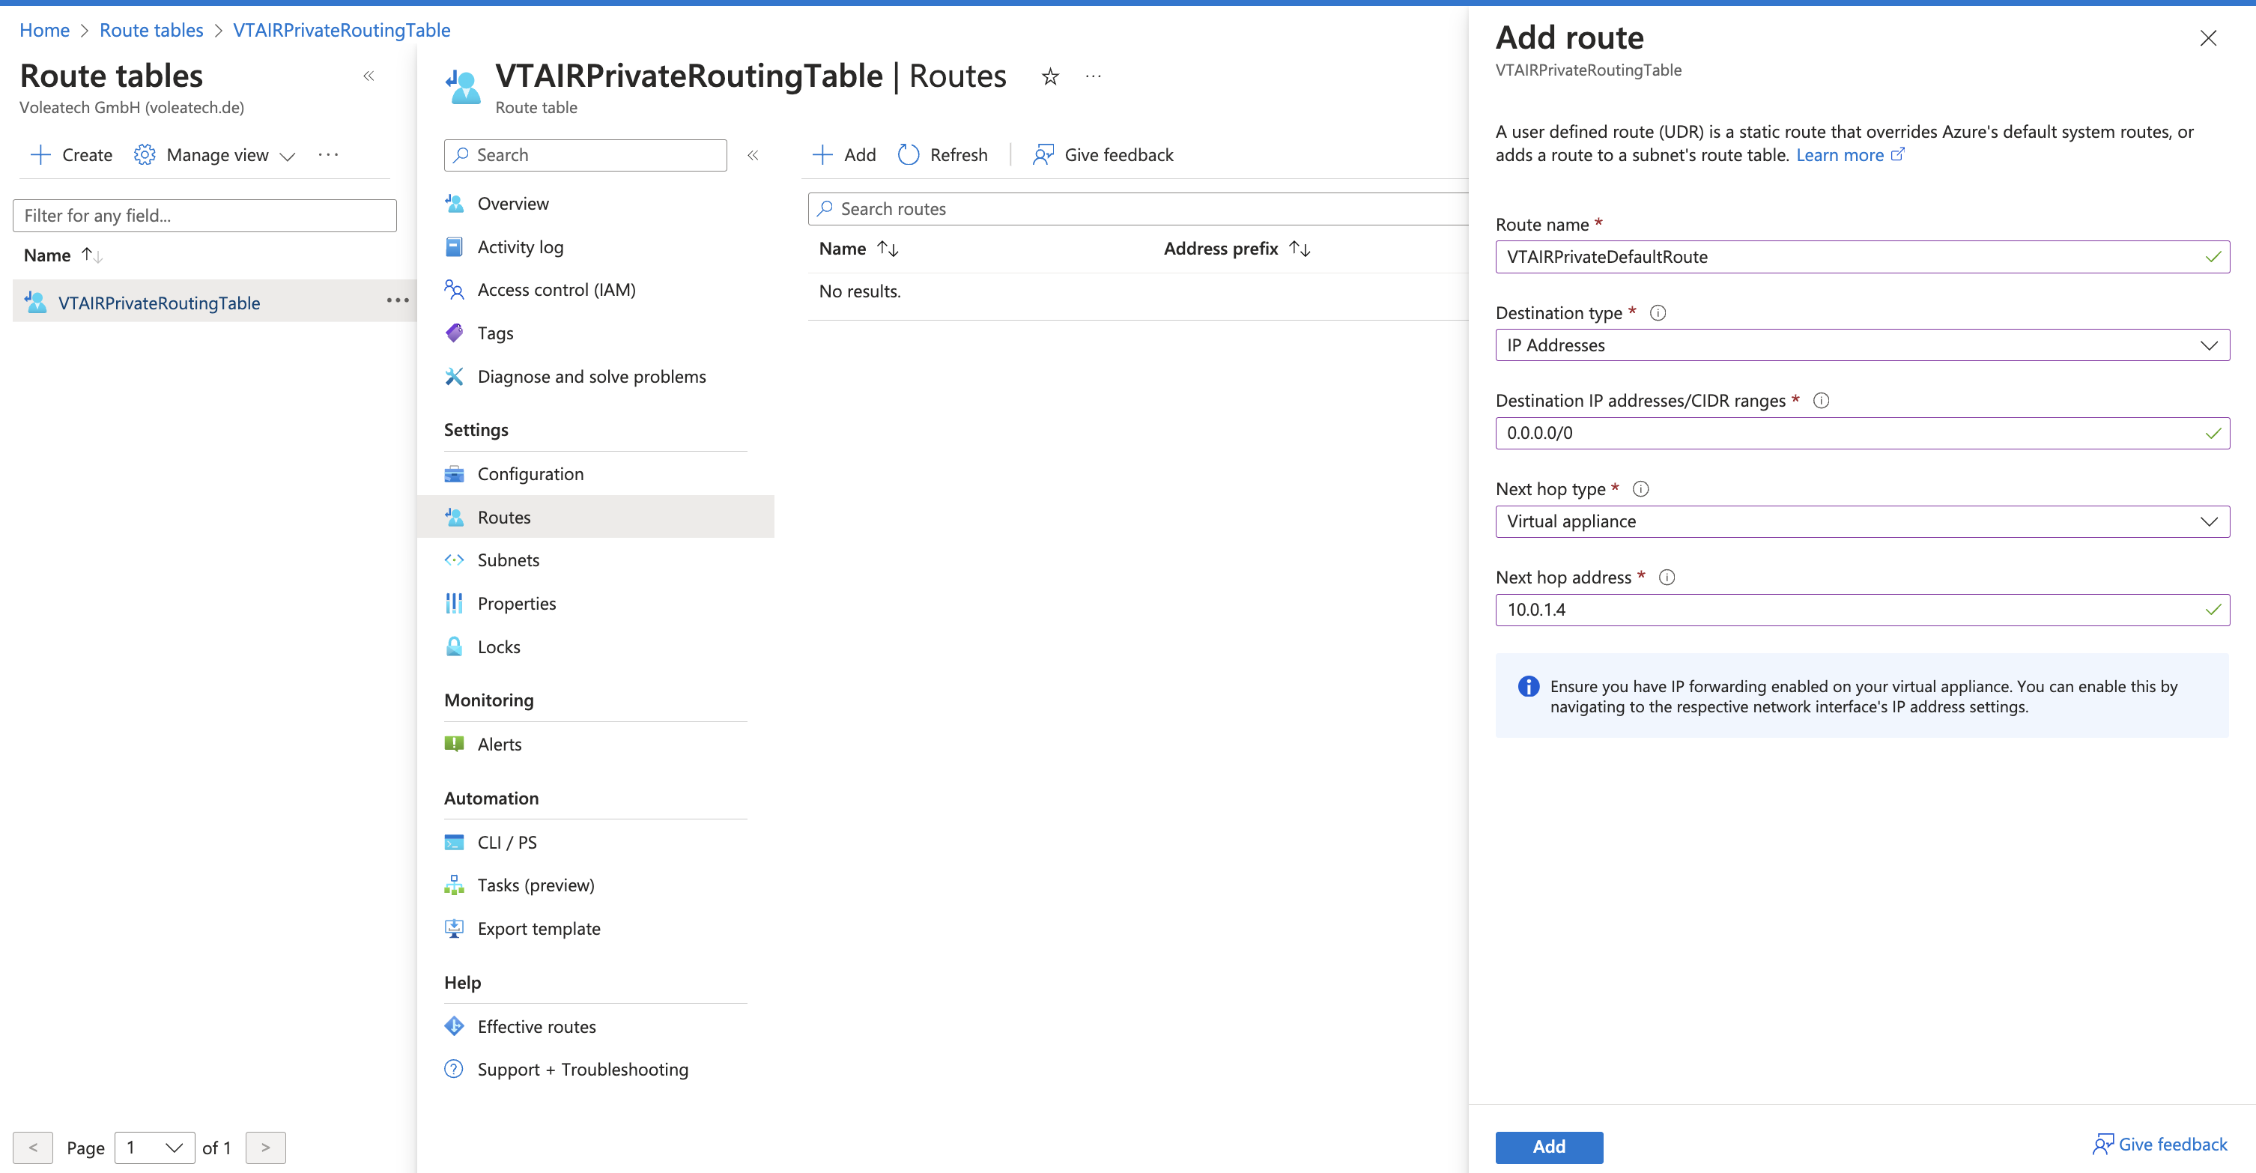Image resolution: width=2256 pixels, height=1173 pixels.
Task: Open the page number dropdown
Action: [x=154, y=1148]
